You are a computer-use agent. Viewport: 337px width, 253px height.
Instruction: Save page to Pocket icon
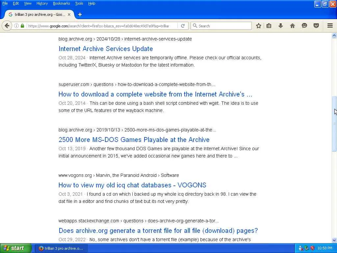tap(316, 26)
